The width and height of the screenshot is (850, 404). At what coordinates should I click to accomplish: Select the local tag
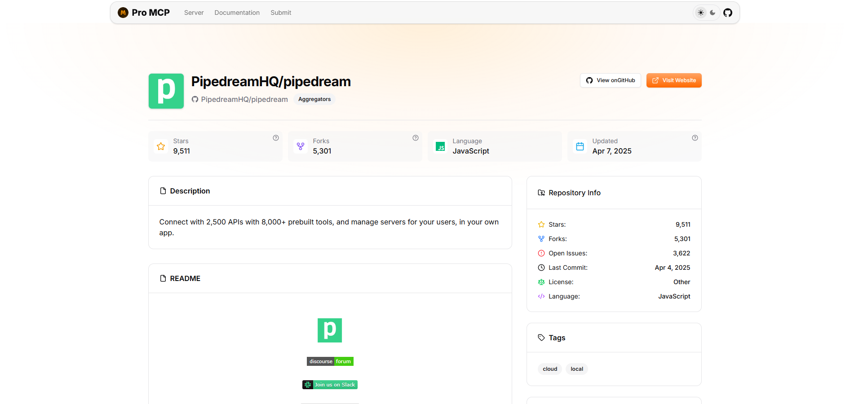pyautogui.click(x=577, y=369)
